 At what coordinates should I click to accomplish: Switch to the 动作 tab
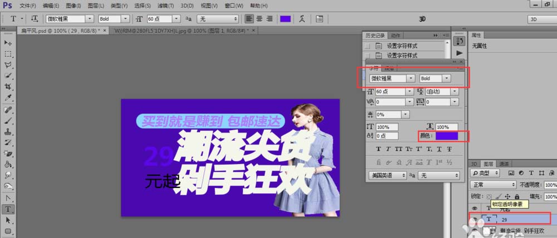click(395, 36)
